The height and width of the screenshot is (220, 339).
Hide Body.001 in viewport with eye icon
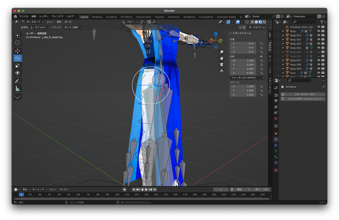(x=319, y=35)
